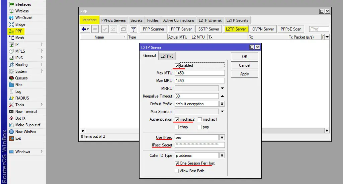Open the OVPN Server button
This screenshot has height=184, width=343.
click(263, 29)
